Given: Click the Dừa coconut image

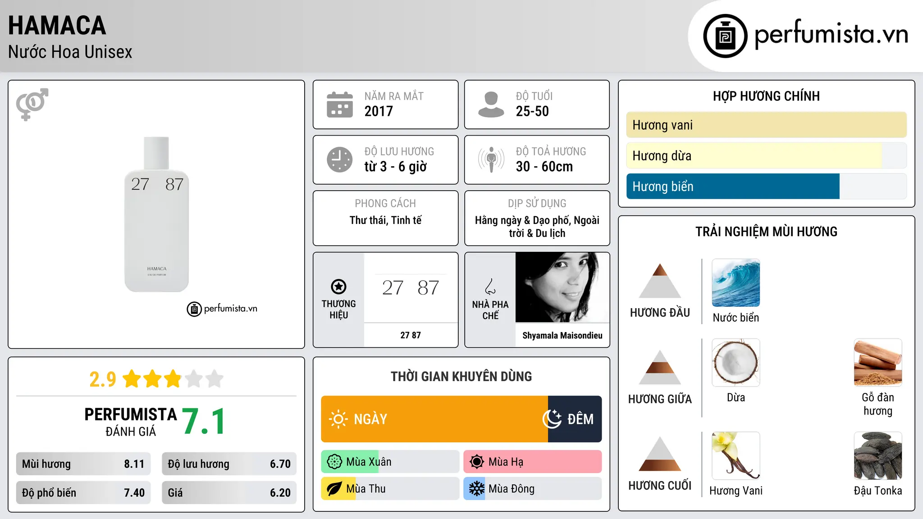Looking at the screenshot, I should [736, 363].
